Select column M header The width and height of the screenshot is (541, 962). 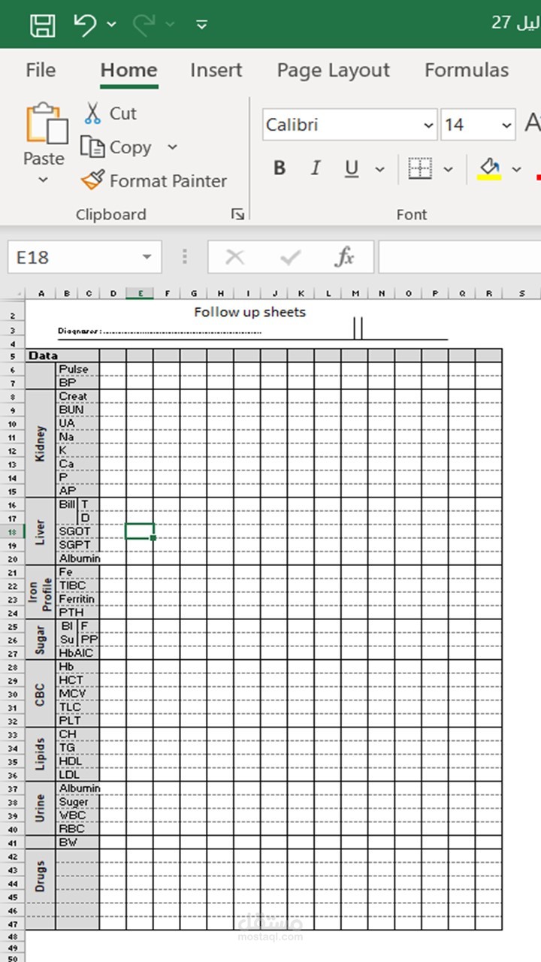(355, 293)
